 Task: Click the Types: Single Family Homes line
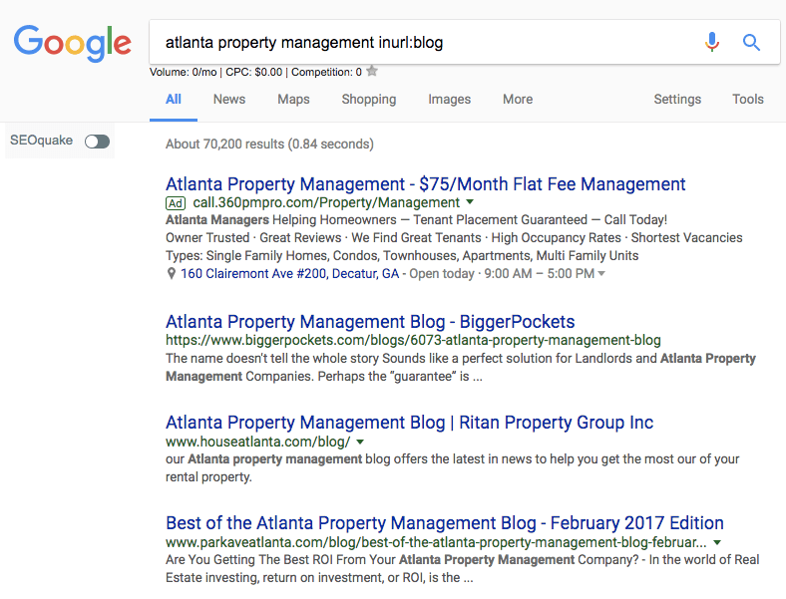point(402,256)
